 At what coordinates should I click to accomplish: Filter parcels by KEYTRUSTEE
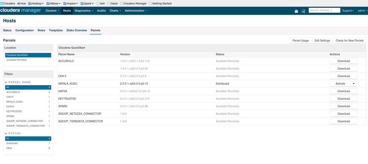(28, 111)
